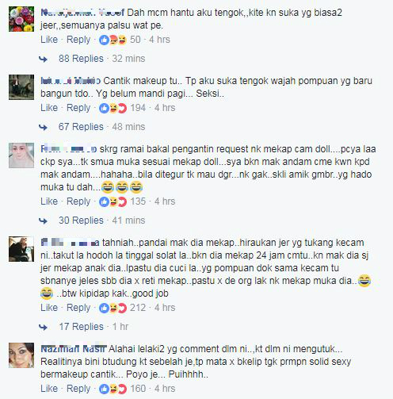View reaction icons beside the 135 count

[113, 201]
